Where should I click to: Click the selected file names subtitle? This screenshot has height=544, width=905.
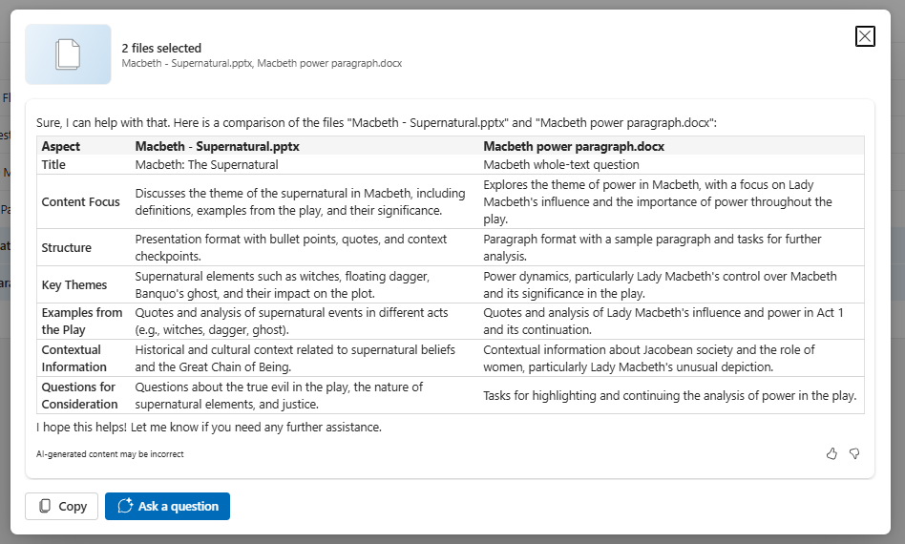262,63
